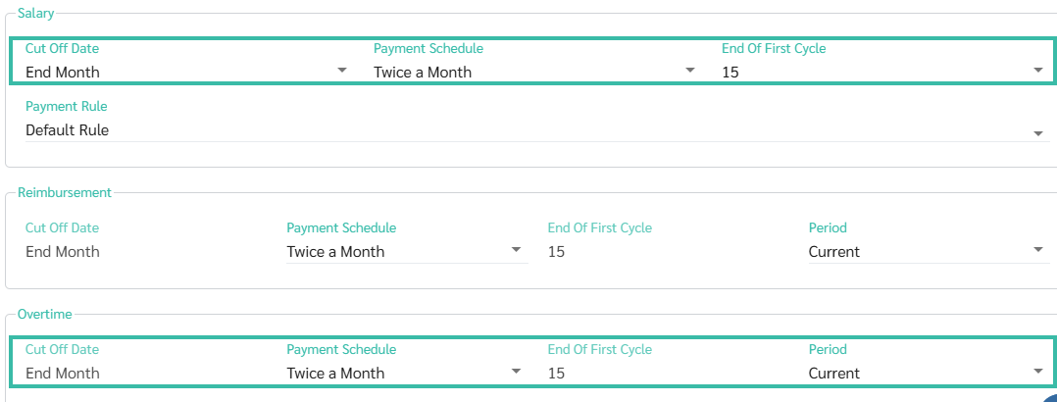Click the Reimbursement section heading
The image size is (1057, 402).
click(x=65, y=192)
